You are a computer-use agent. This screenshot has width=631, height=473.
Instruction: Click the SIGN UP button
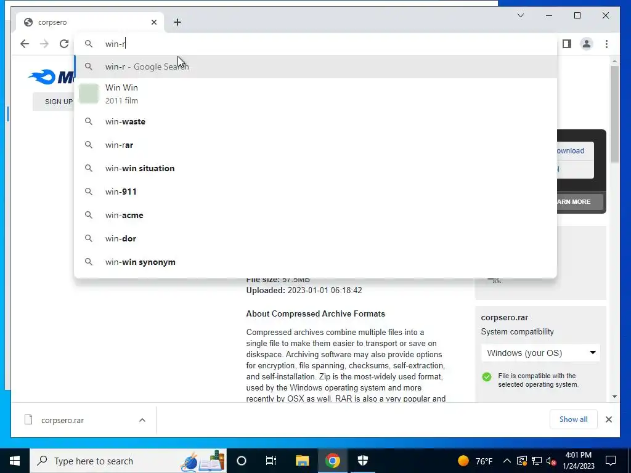(54, 102)
